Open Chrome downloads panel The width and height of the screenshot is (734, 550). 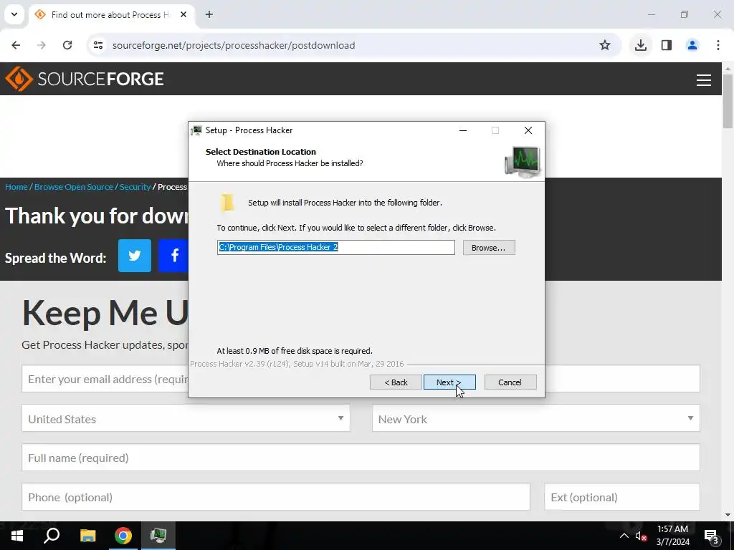click(641, 45)
